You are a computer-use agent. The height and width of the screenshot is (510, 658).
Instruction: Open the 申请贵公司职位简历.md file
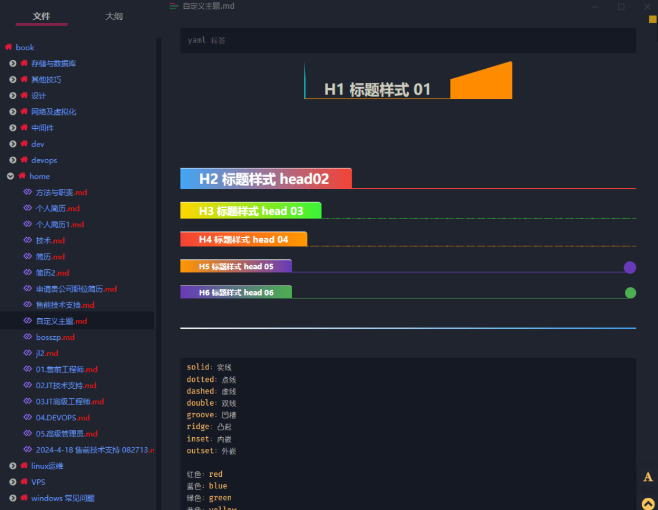76,289
